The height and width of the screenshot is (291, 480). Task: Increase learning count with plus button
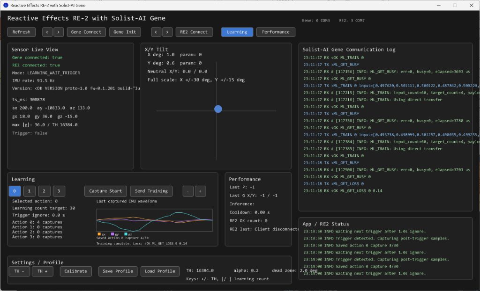200,191
